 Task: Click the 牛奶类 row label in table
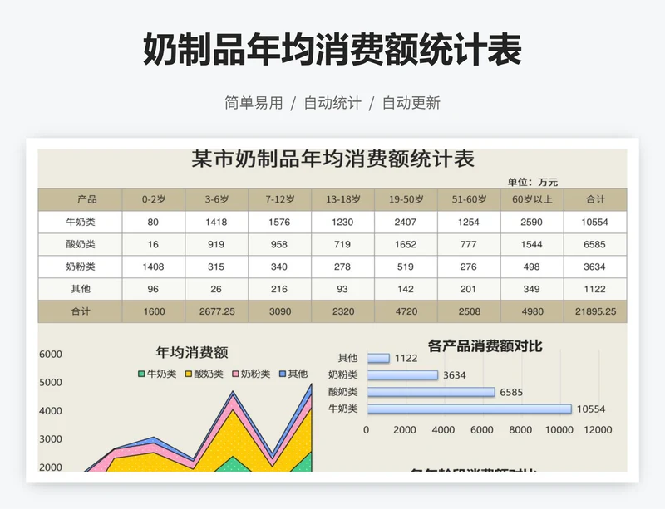(x=80, y=222)
